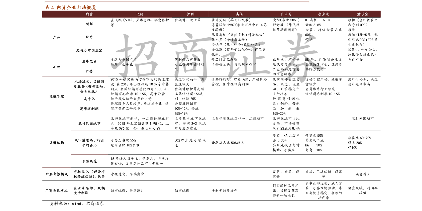Select the 内资 column header
The image size is (422, 211).
89,14
